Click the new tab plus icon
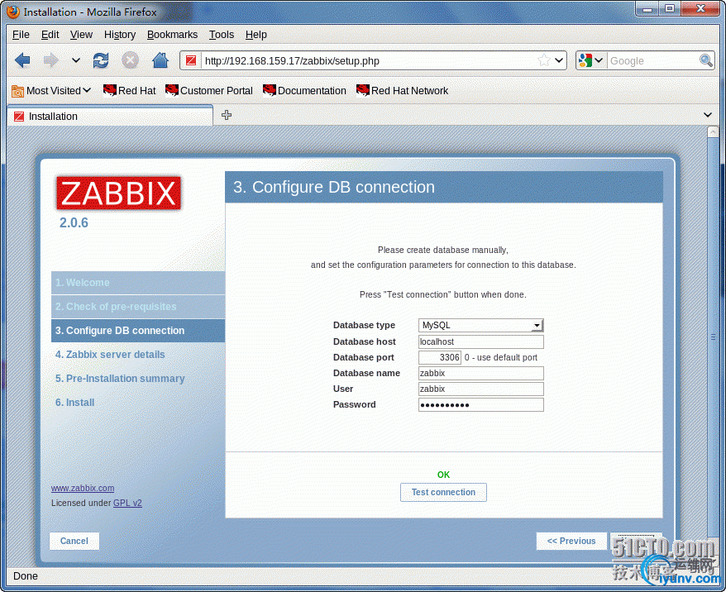Viewport: 726px width, 592px height. (227, 115)
